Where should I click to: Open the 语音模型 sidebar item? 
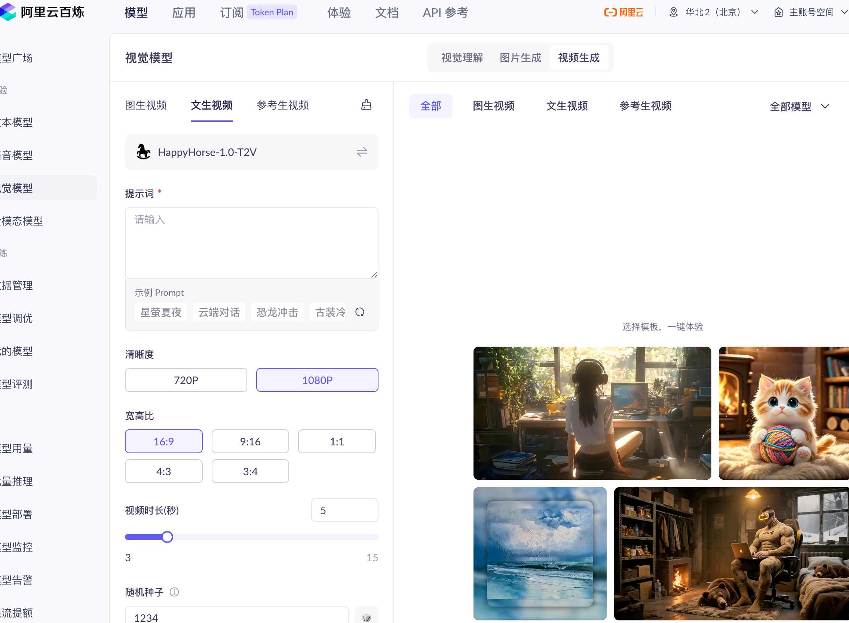coord(16,155)
